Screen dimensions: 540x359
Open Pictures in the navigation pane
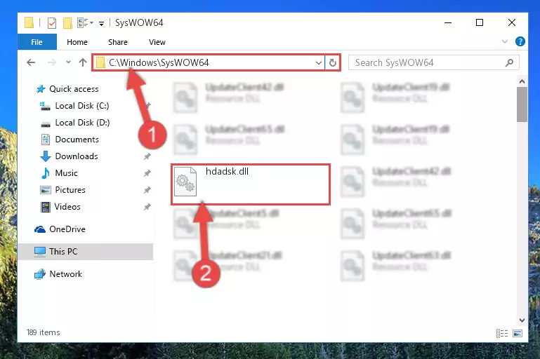70,190
